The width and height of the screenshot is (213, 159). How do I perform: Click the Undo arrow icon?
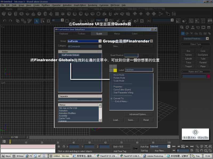click(5, 21)
